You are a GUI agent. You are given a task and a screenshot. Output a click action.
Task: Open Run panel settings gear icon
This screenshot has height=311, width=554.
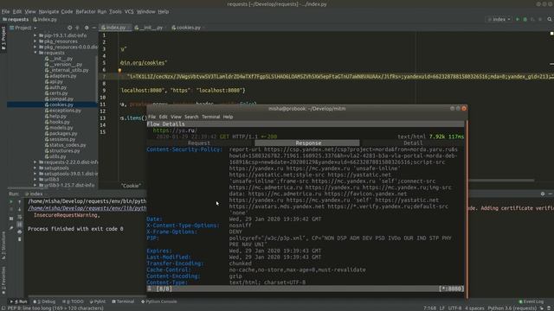click(x=543, y=194)
